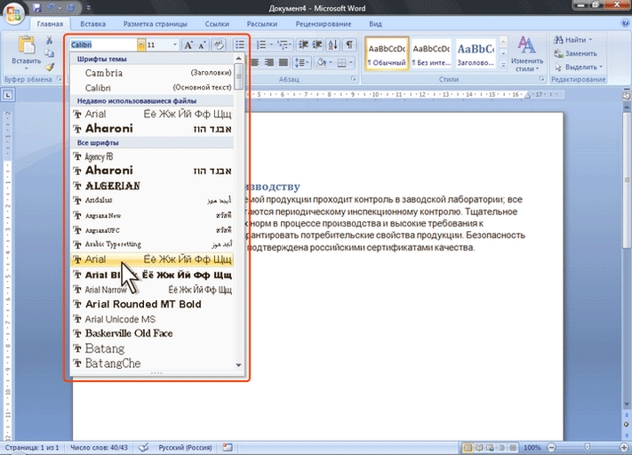
Task: Switch to Full Screen Reading view button
Action: pyautogui.click(x=479, y=448)
